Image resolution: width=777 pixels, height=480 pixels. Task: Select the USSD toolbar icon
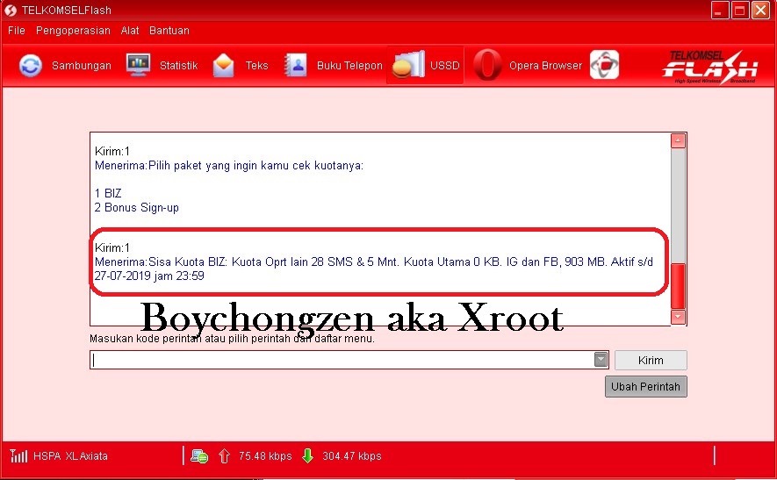coord(408,64)
